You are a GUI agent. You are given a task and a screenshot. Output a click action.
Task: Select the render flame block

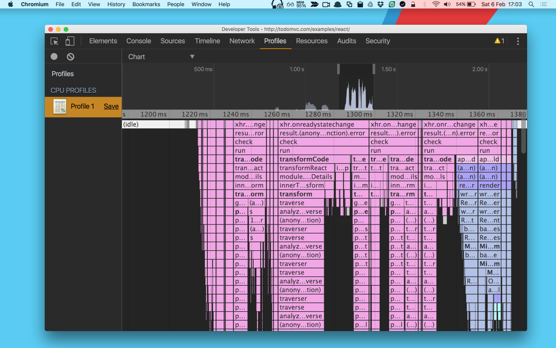[x=490, y=186]
